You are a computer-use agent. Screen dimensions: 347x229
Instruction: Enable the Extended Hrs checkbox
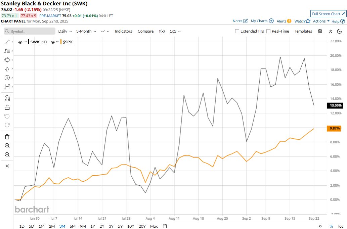(x=237, y=31)
